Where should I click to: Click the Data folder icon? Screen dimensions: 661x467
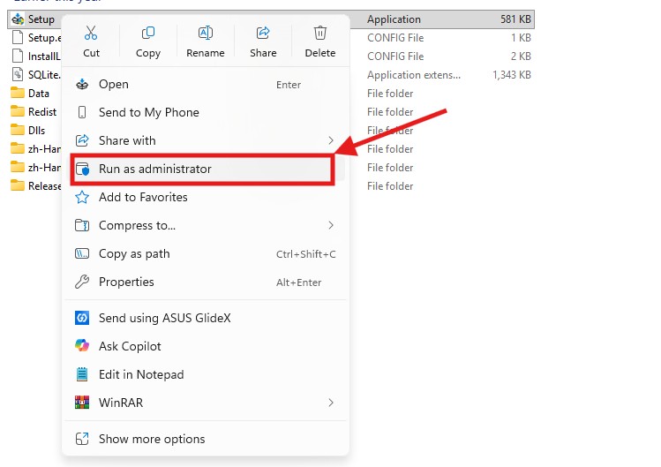coord(18,93)
